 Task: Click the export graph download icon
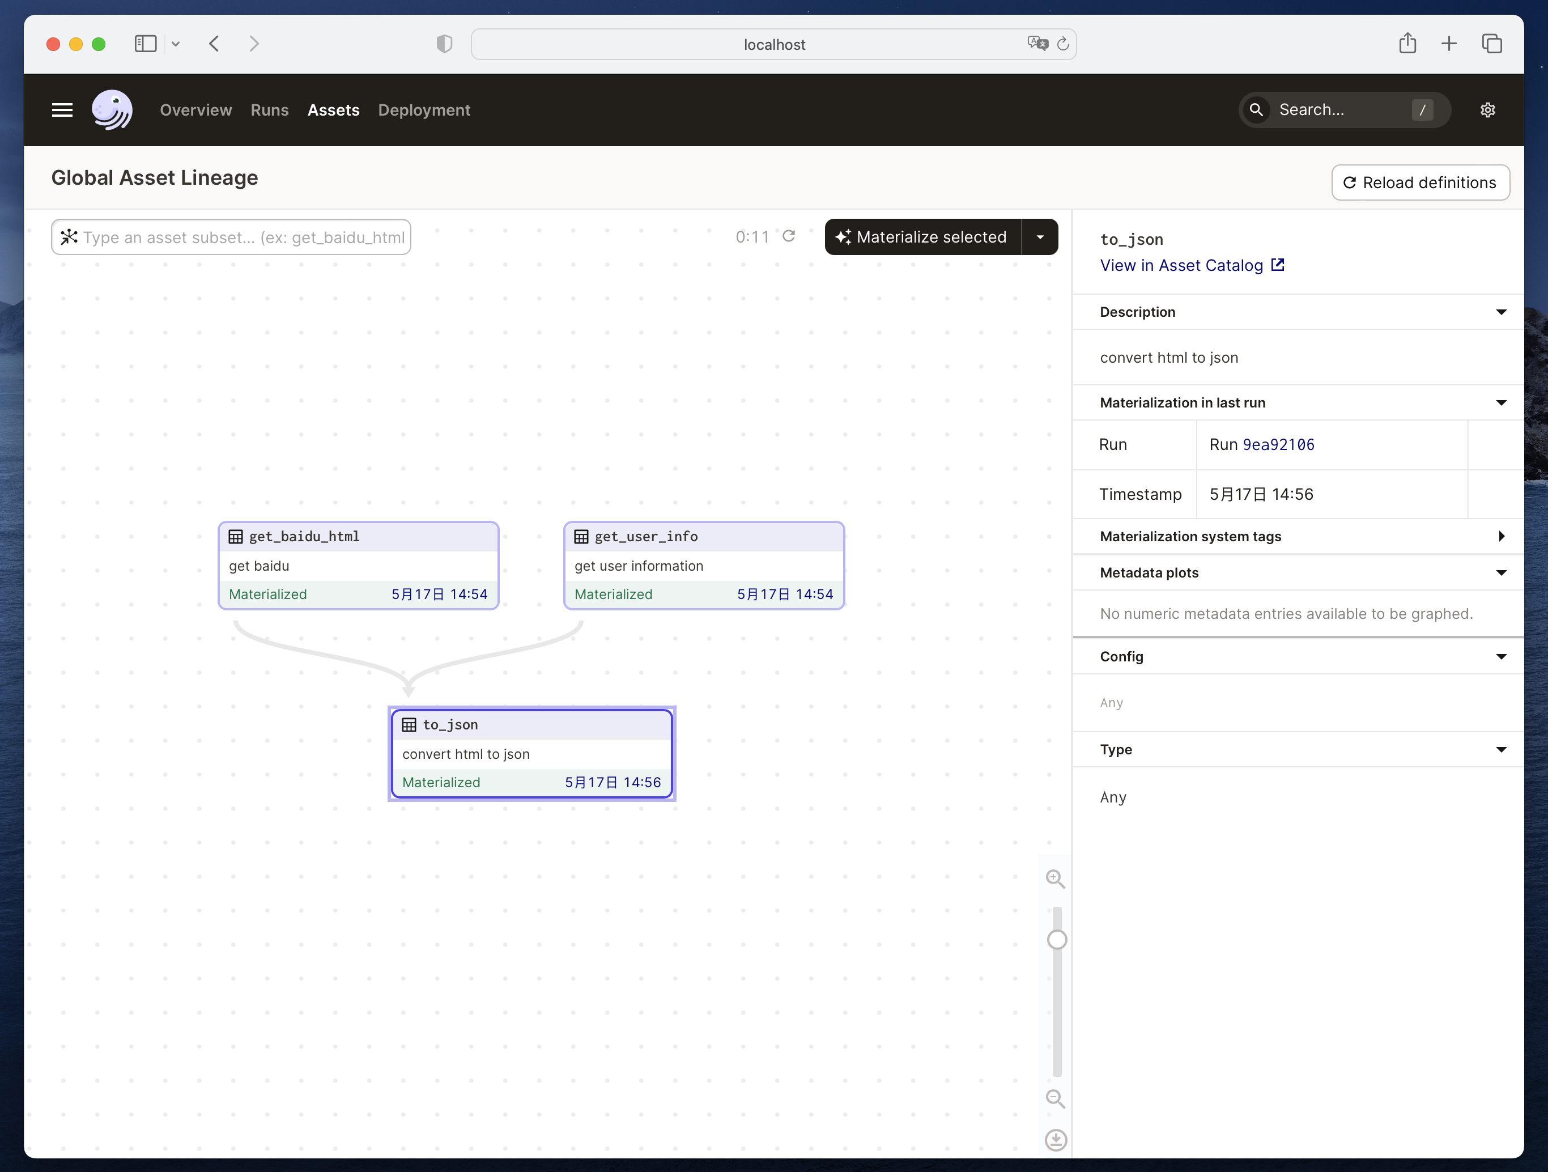[1056, 1140]
